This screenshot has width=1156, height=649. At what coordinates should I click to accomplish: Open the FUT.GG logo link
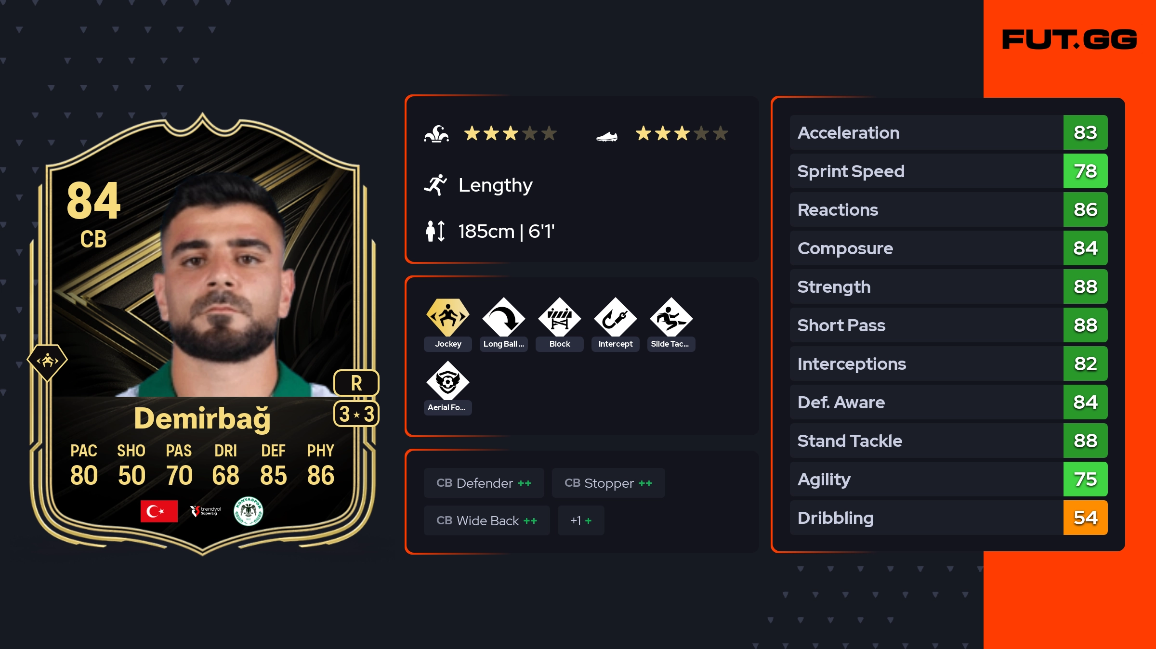tap(1070, 39)
